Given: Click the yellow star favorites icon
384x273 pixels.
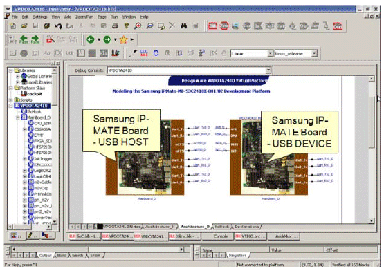Looking at the screenshot, I should point(124,39).
